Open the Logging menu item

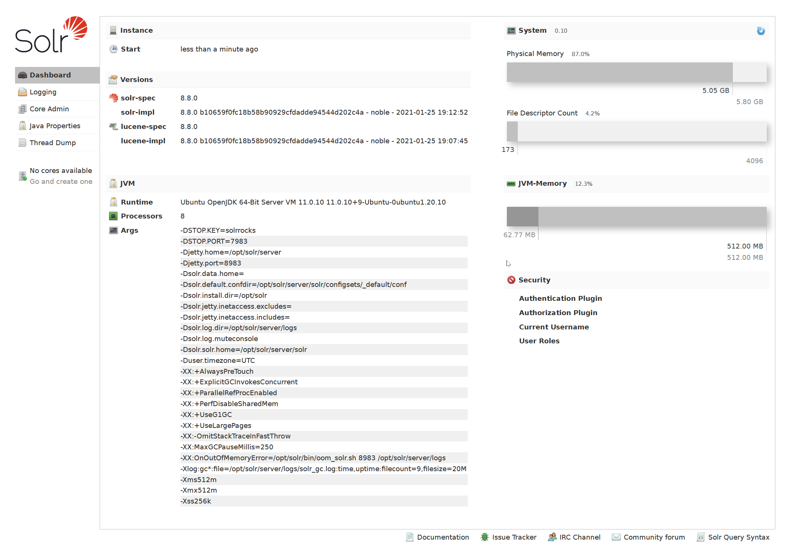pos(43,92)
